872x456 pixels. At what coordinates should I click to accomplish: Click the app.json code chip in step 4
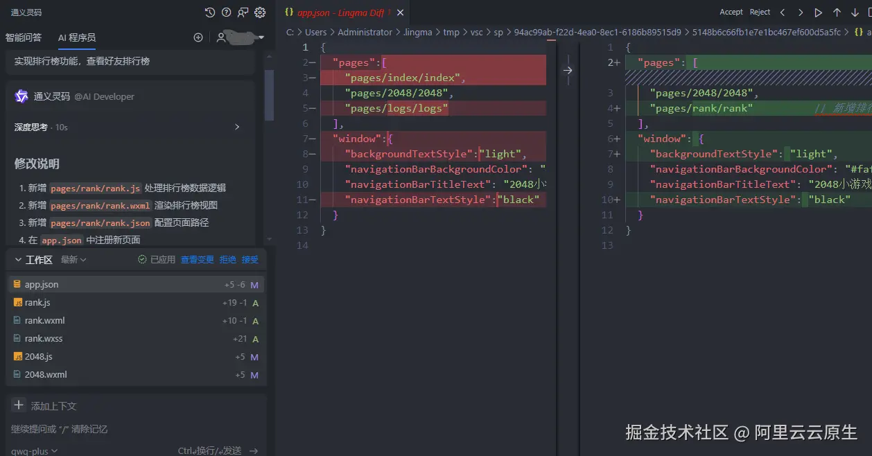click(x=62, y=240)
